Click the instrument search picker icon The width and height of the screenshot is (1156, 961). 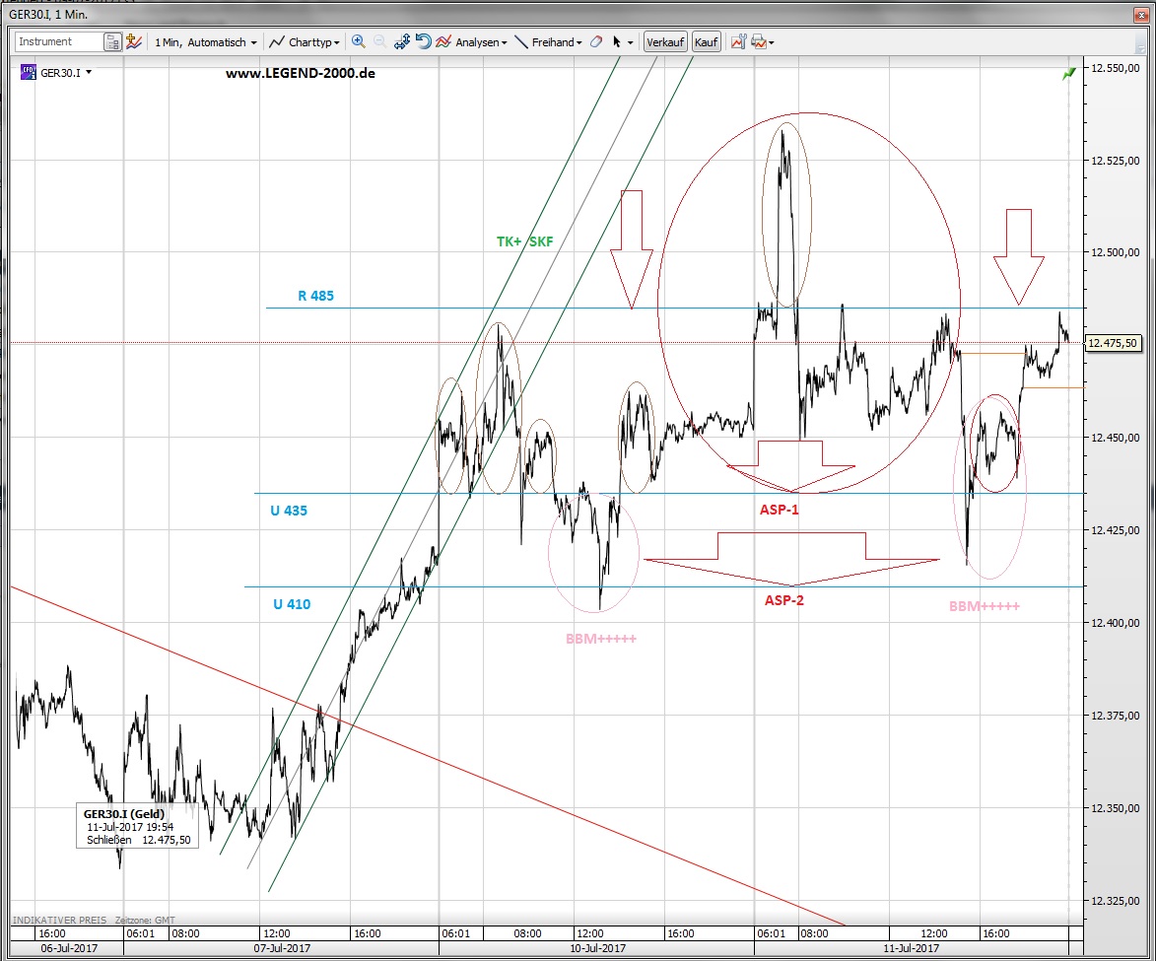(x=112, y=42)
